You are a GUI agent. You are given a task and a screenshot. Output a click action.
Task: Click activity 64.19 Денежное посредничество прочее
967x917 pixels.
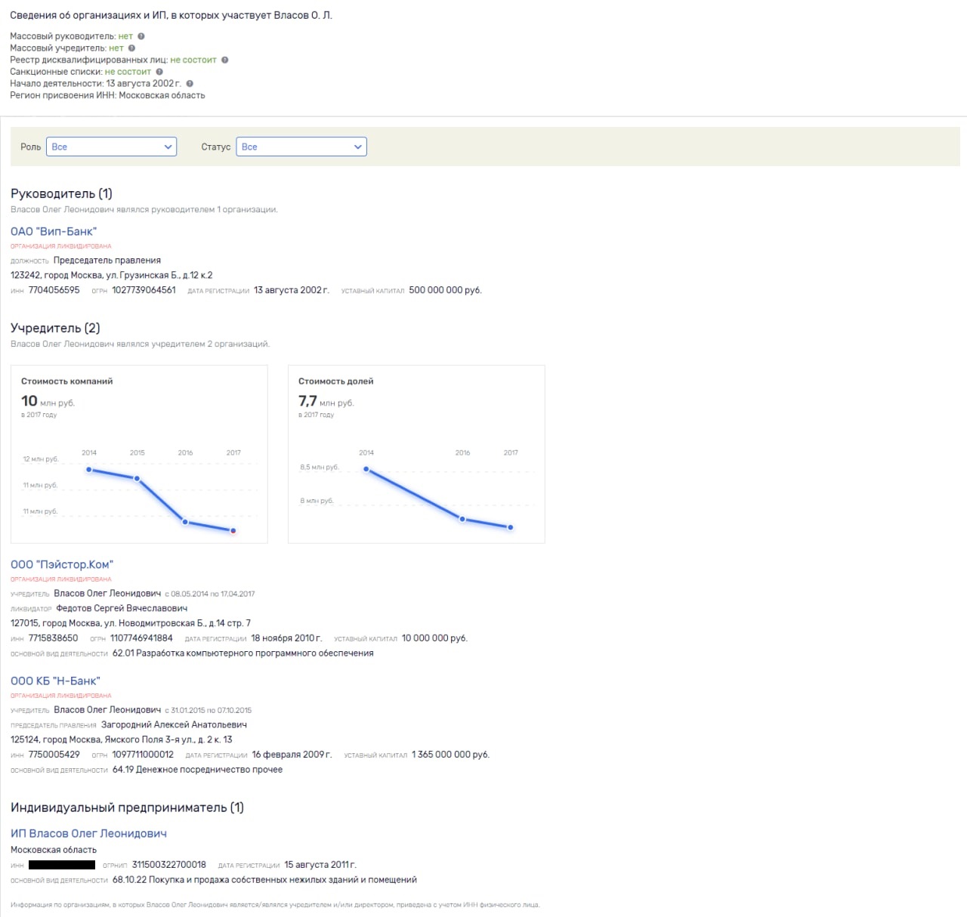tap(197, 770)
